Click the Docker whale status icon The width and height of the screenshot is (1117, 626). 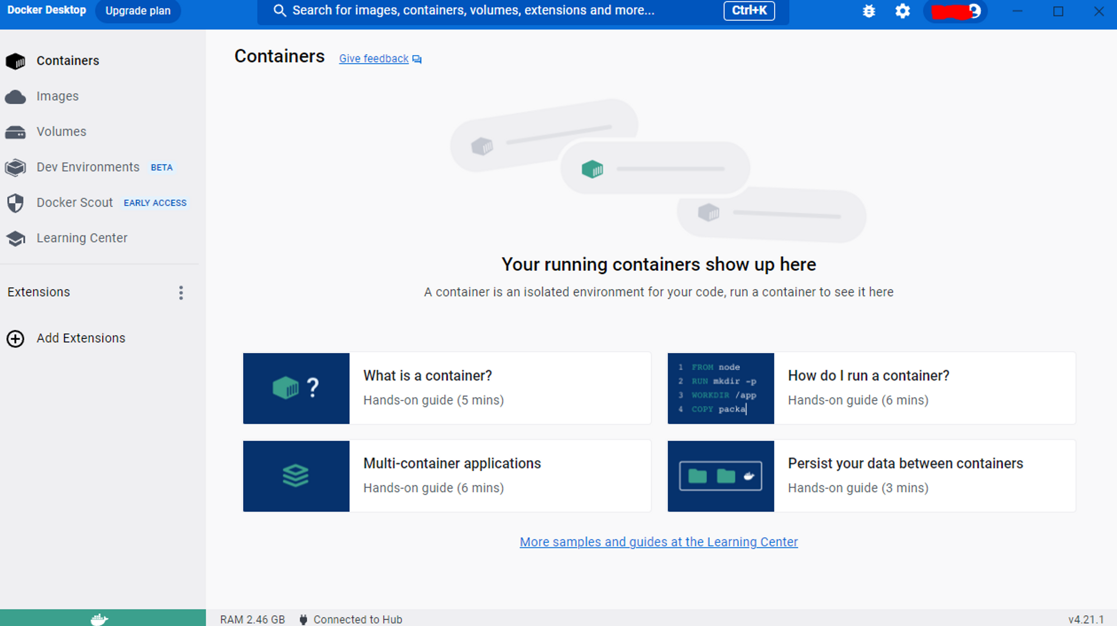tap(99, 619)
